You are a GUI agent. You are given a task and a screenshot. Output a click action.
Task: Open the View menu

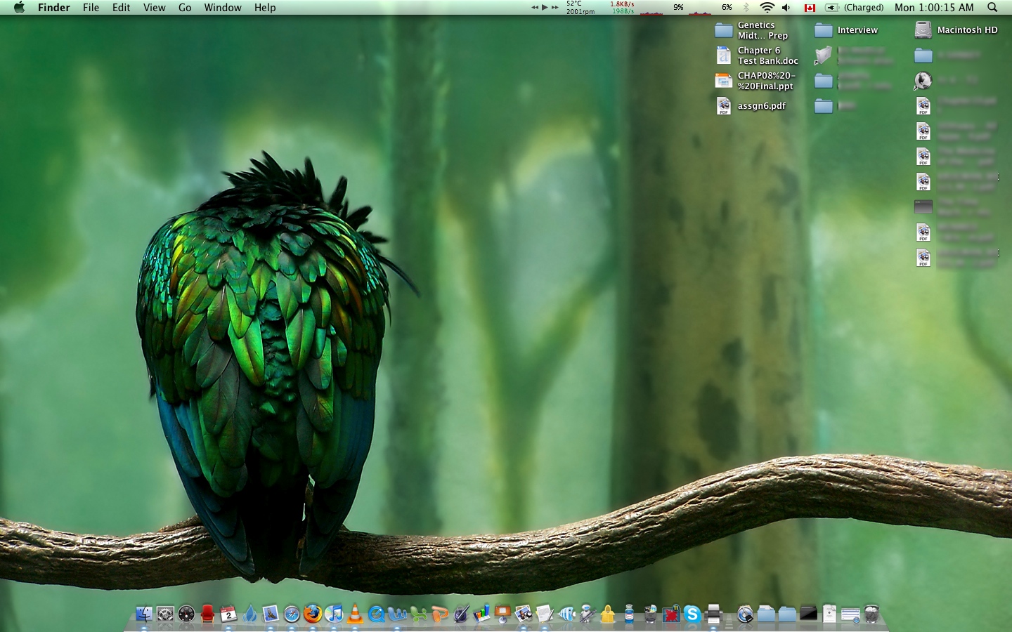(x=154, y=7)
